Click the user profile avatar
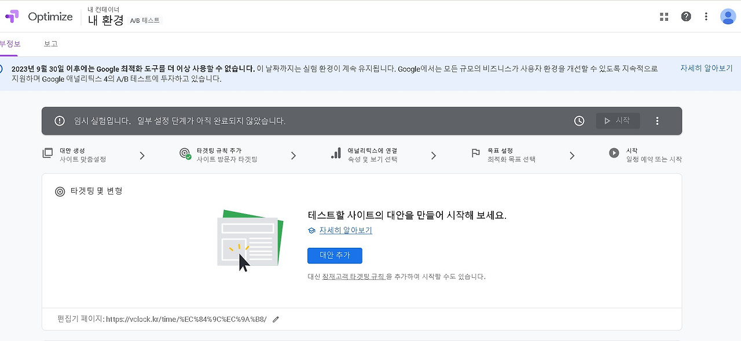Image resolution: width=741 pixels, height=341 pixels. [728, 16]
